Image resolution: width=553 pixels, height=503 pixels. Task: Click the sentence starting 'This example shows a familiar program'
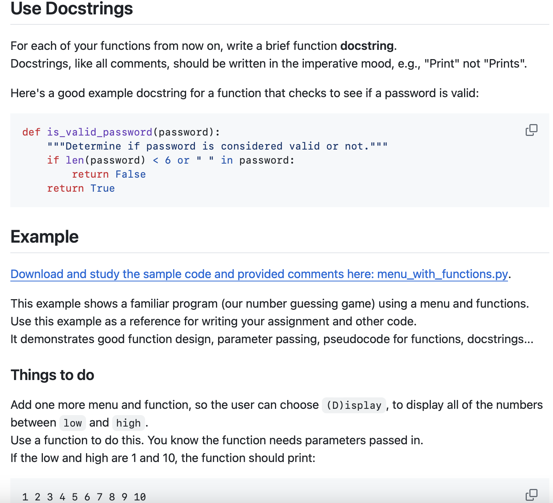coord(270,304)
